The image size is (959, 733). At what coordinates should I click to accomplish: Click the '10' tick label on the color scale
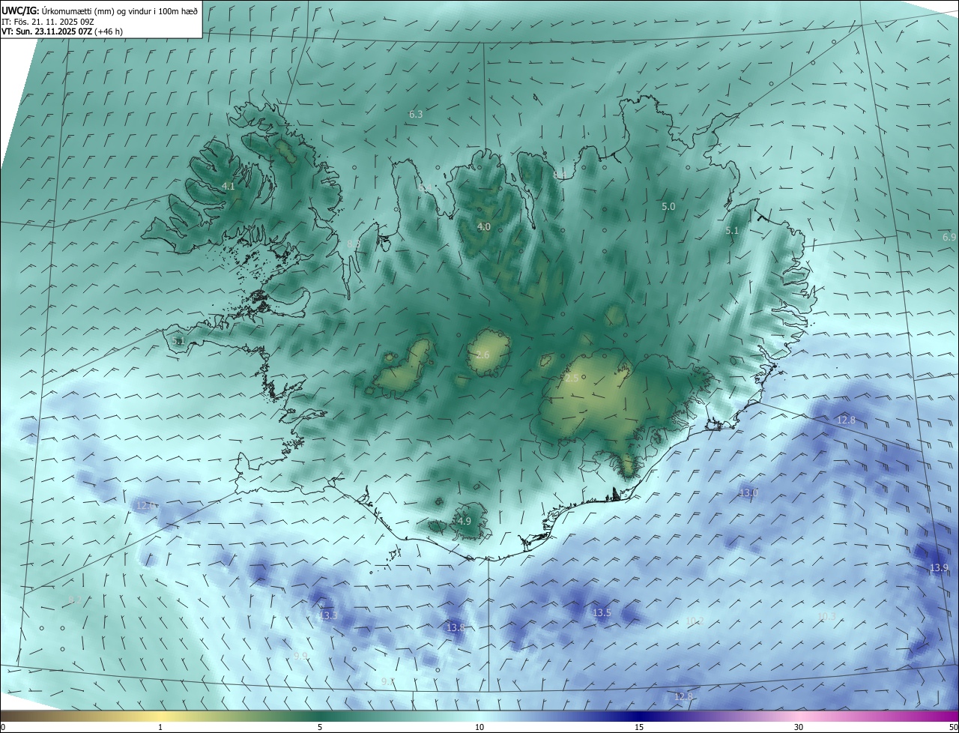click(x=479, y=727)
